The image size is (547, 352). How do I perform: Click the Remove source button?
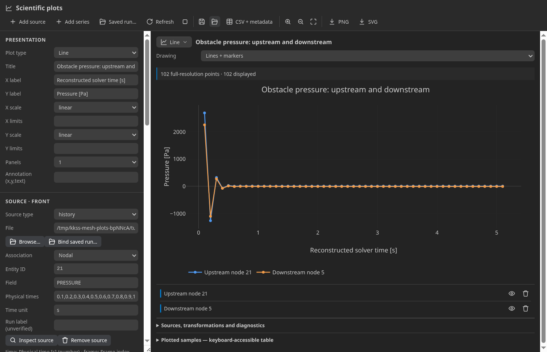click(84, 340)
